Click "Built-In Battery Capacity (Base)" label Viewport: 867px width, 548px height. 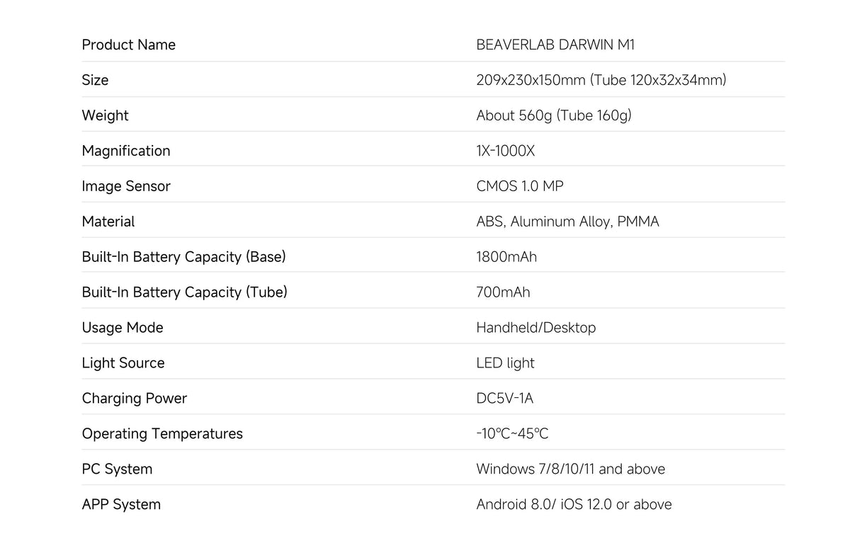tap(183, 257)
